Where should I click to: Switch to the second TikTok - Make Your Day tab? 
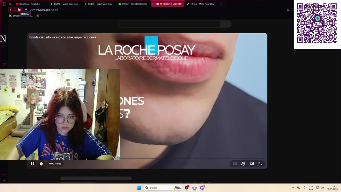pos(98,4)
